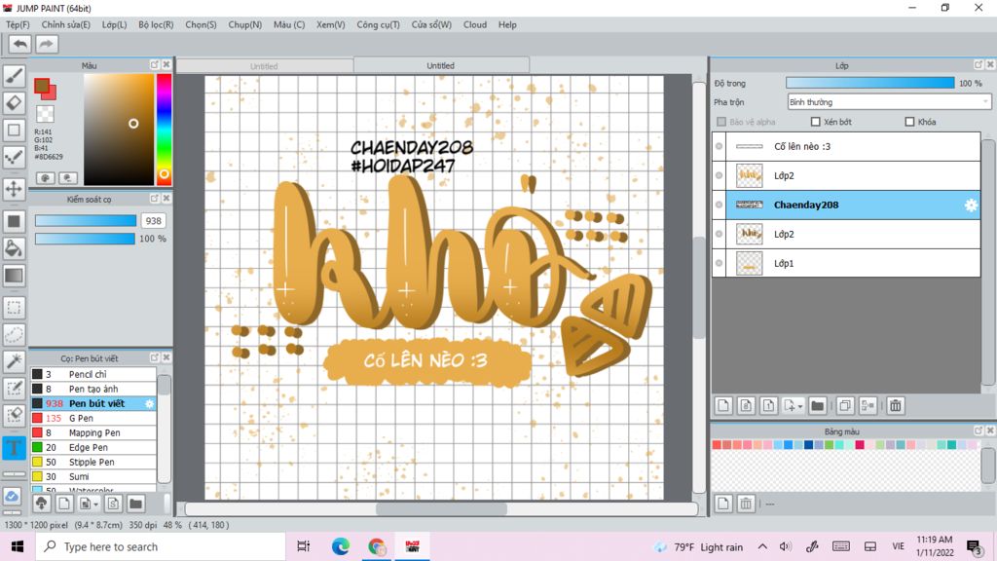This screenshot has height=561, width=997.
Task: Merge layer down icon in Lớp panel
Action: tap(868, 406)
